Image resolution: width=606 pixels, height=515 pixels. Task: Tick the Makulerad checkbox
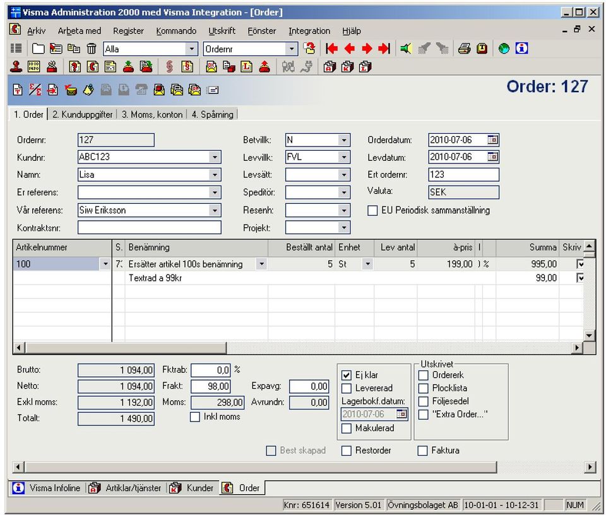pos(347,429)
